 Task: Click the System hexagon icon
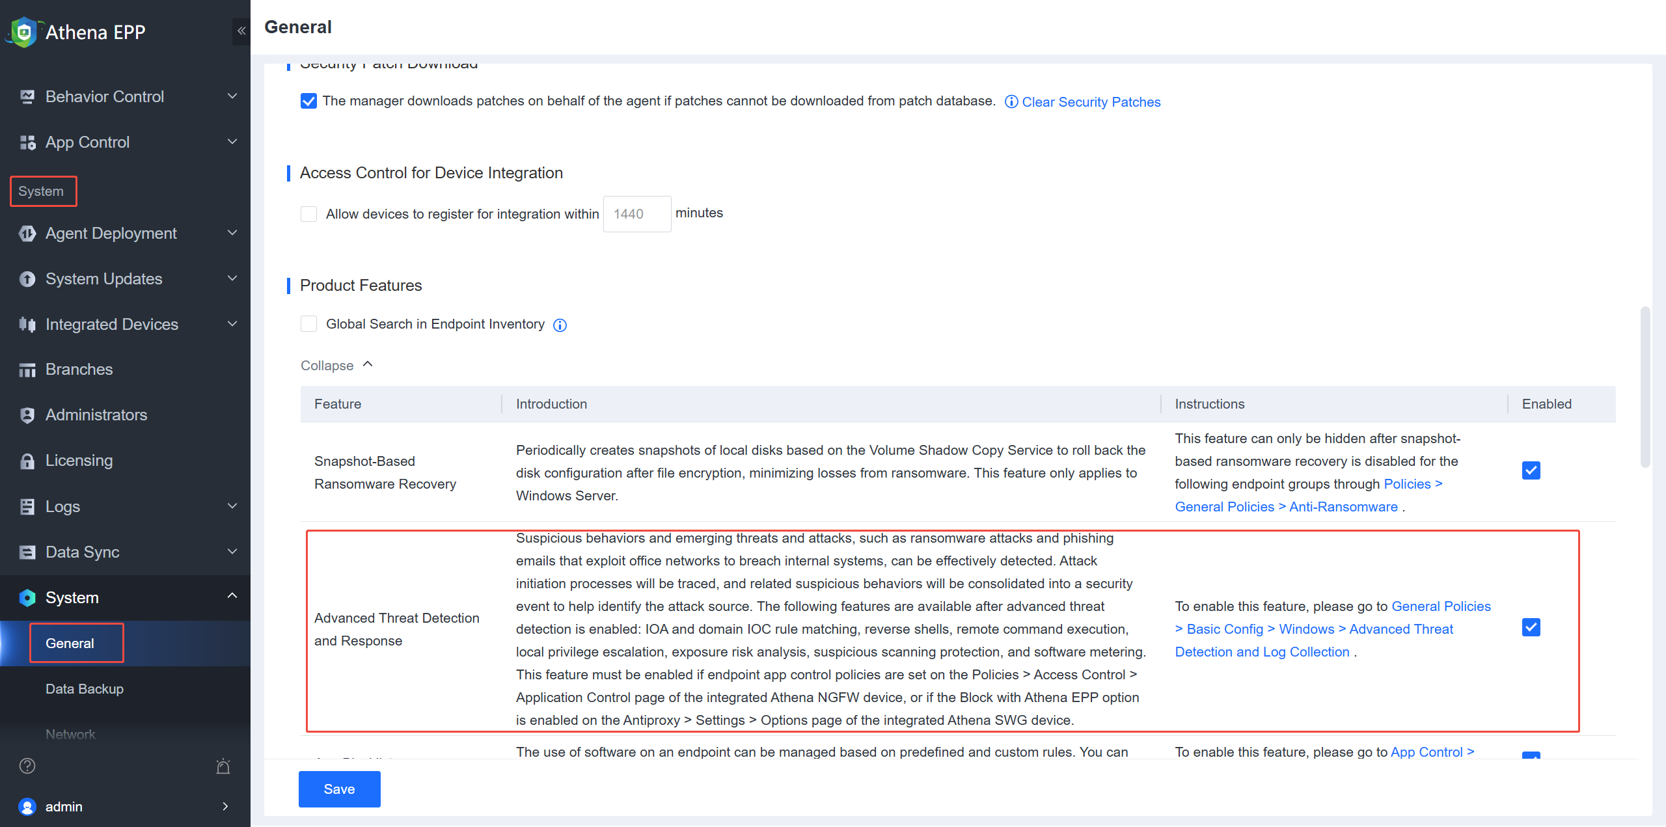[x=27, y=598]
